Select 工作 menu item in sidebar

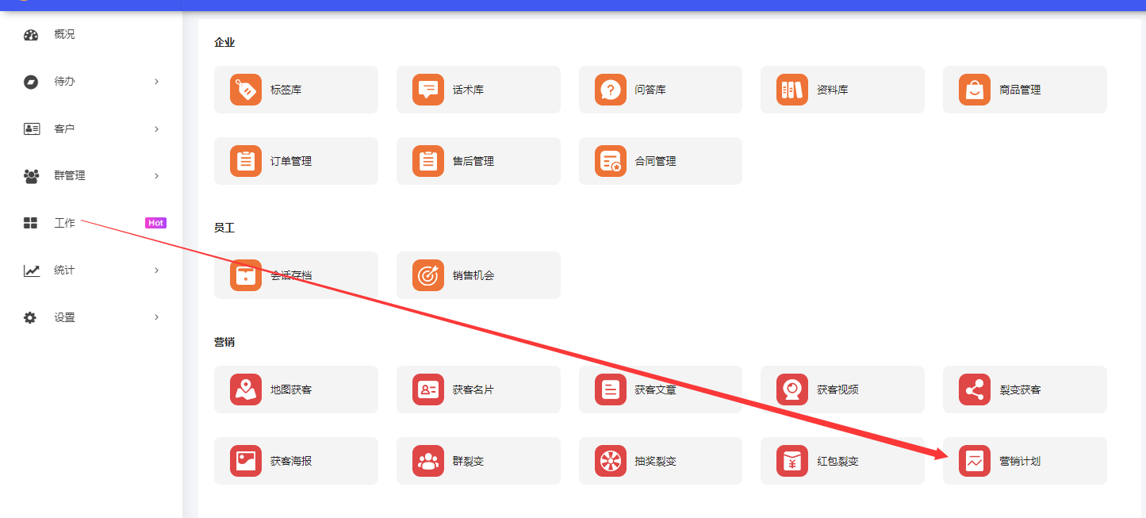click(64, 223)
